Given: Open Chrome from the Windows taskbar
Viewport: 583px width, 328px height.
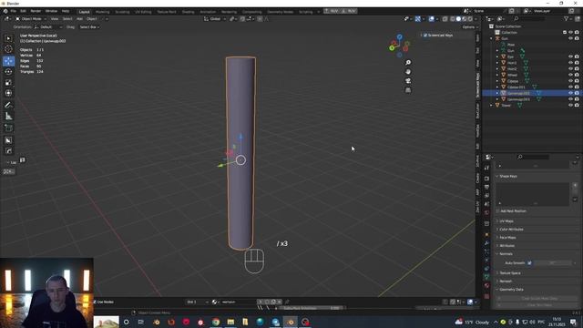Looking at the screenshot, I should (216, 322).
